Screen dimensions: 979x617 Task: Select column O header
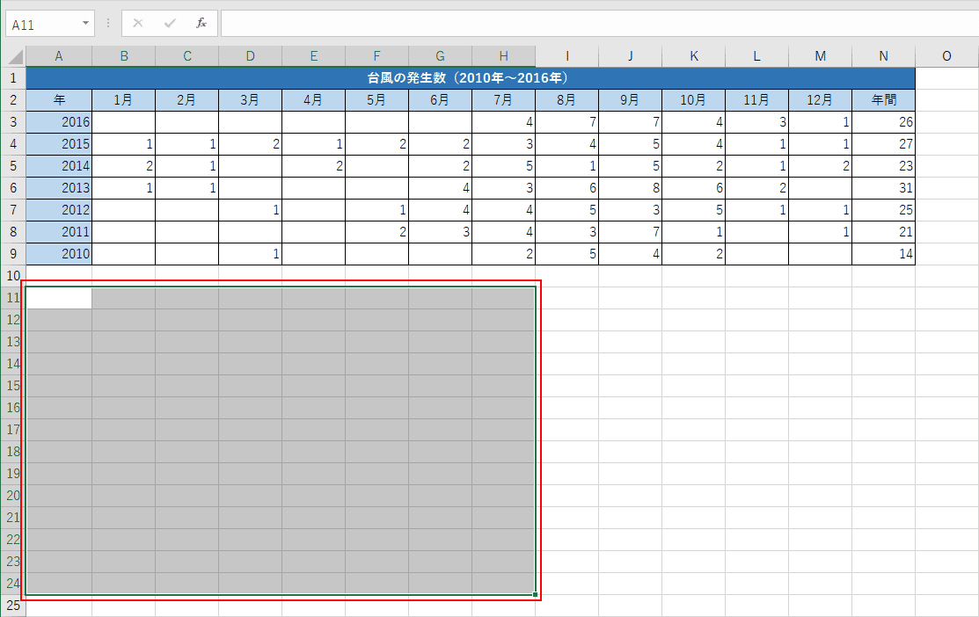pos(946,56)
